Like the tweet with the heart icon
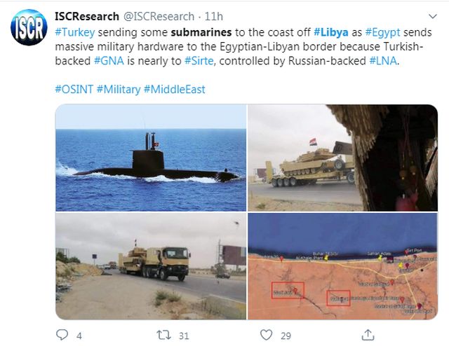This screenshot has width=449, height=346. [x=266, y=335]
